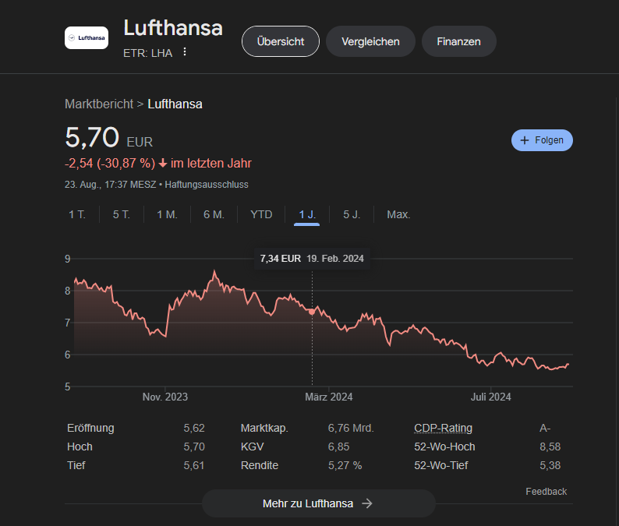
Task: Select the Übersicht tab
Action: click(x=281, y=41)
